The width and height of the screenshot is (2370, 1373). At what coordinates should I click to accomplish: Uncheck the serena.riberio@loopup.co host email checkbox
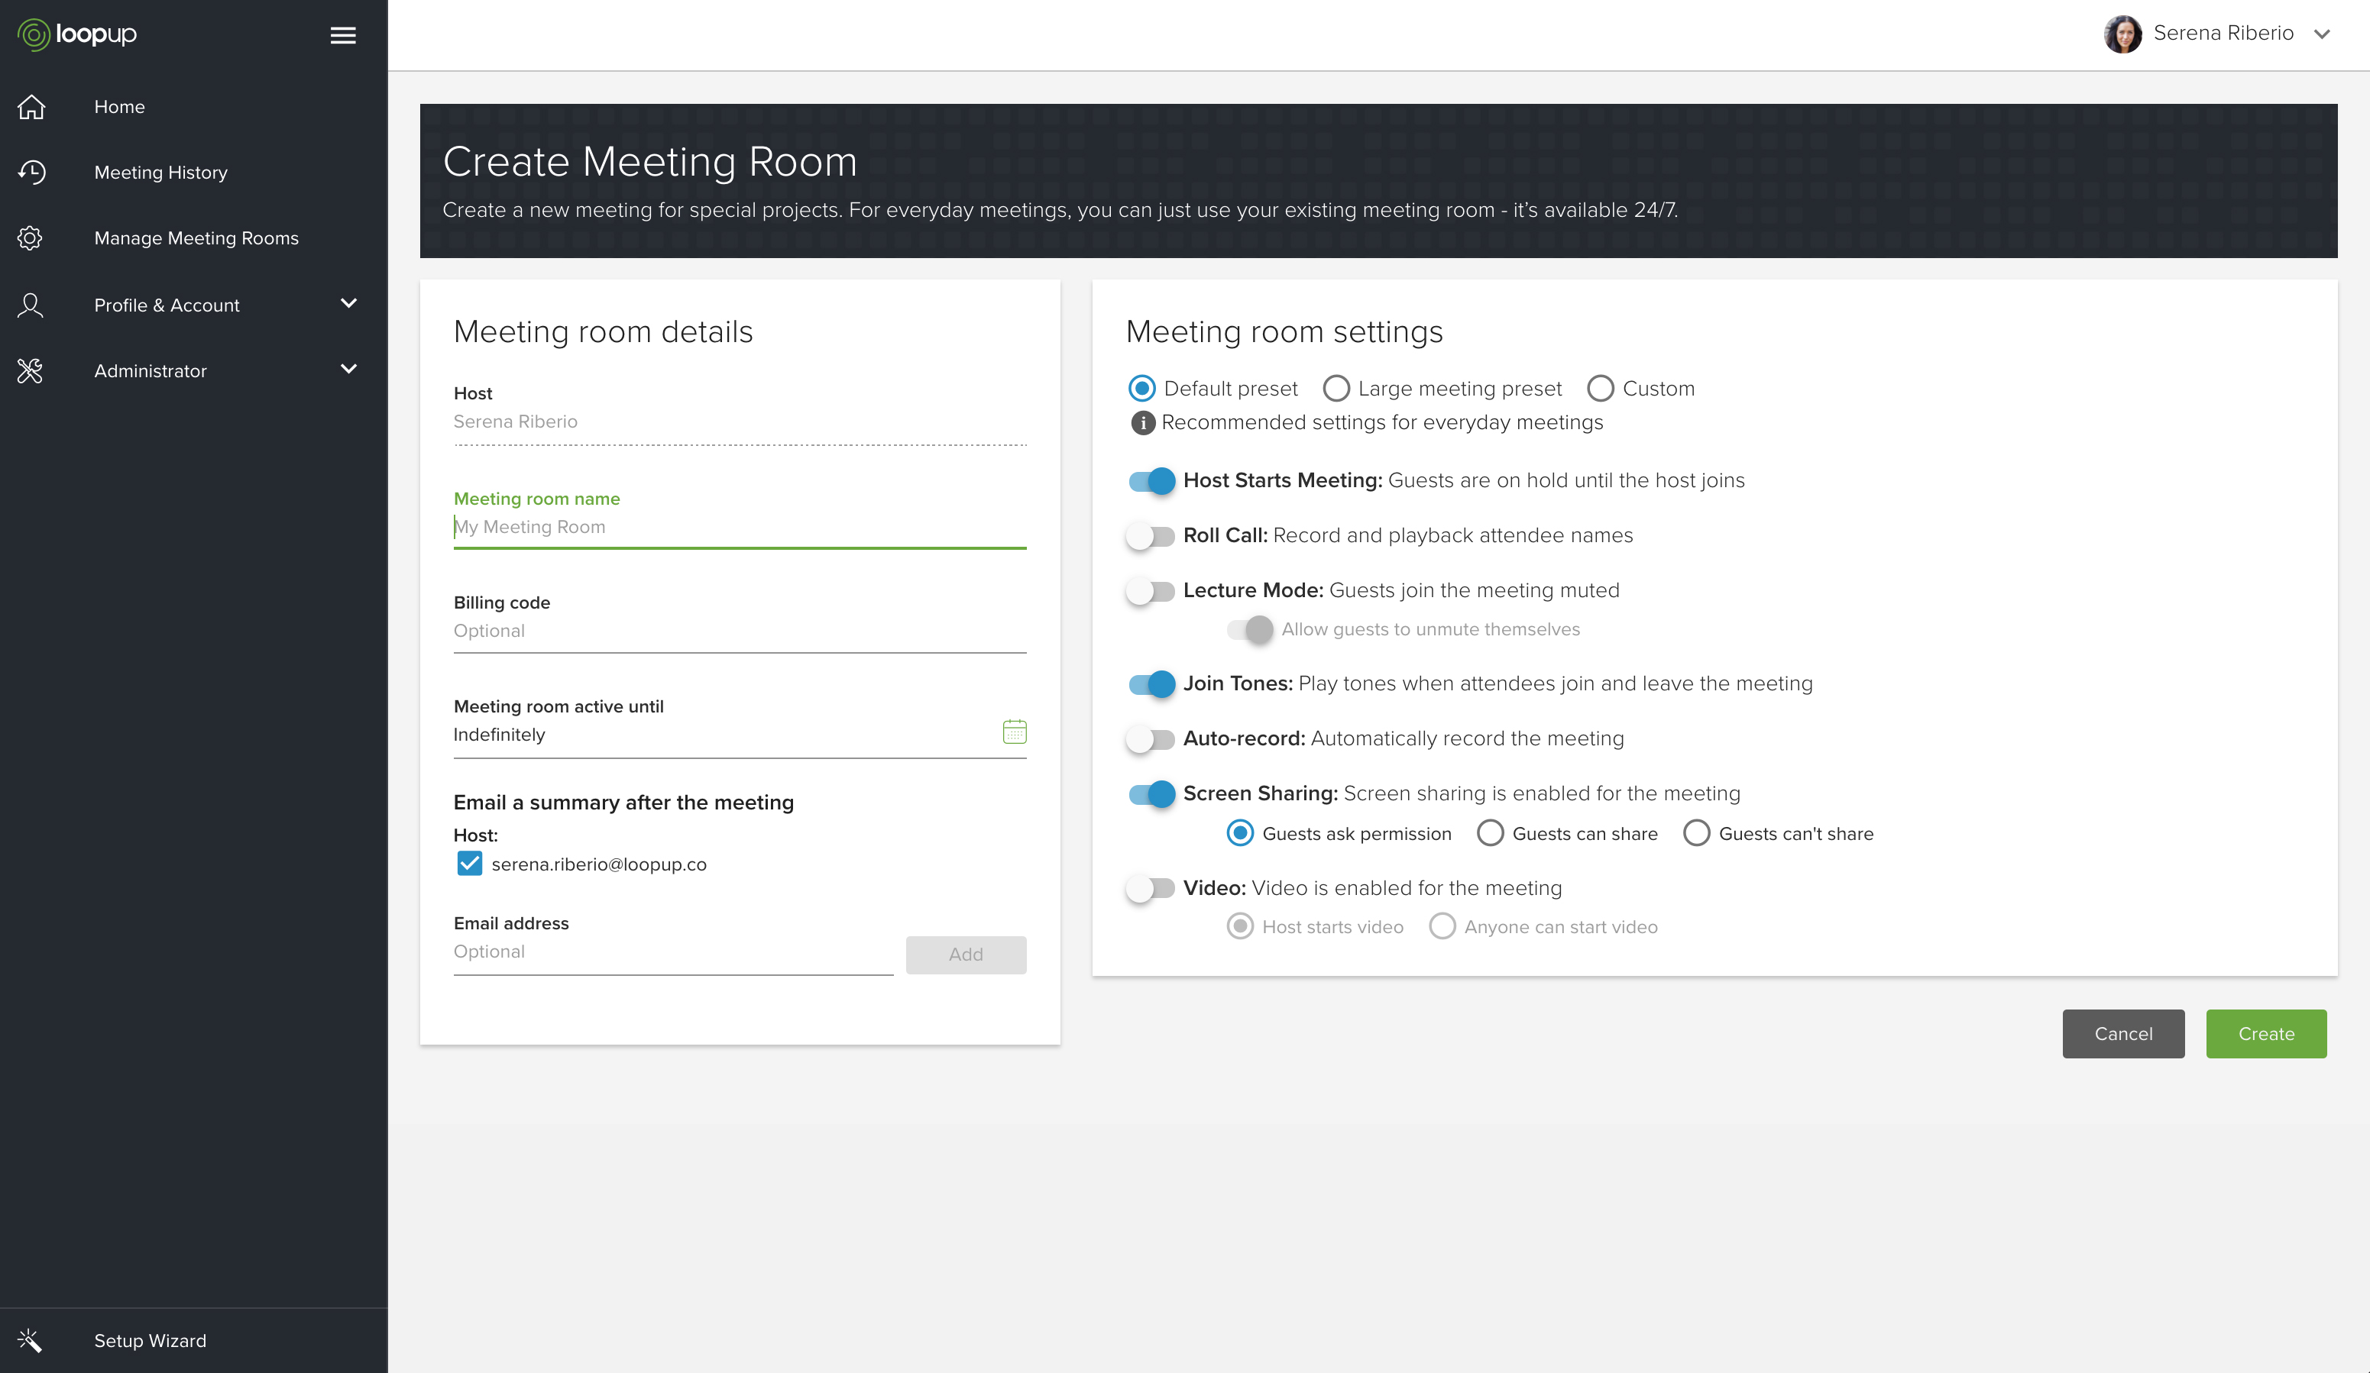tap(469, 864)
